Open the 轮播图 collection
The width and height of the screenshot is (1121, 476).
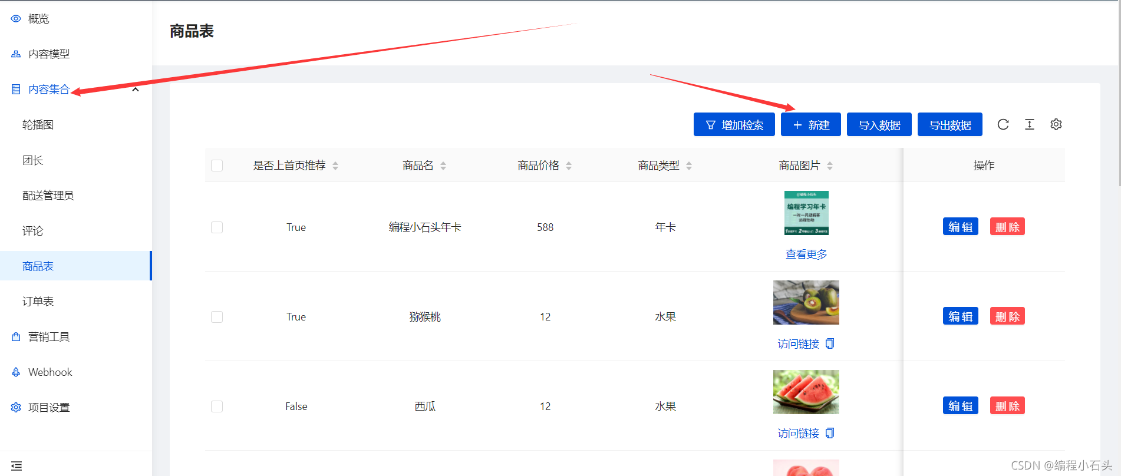76,125
